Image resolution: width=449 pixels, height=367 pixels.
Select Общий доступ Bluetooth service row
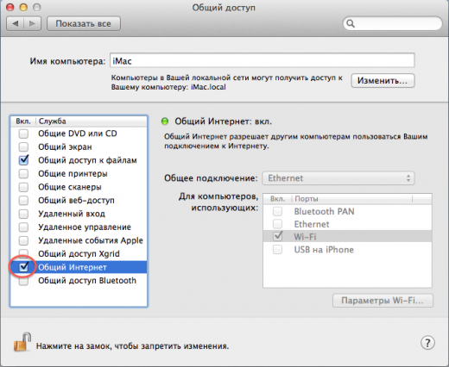click(x=79, y=281)
